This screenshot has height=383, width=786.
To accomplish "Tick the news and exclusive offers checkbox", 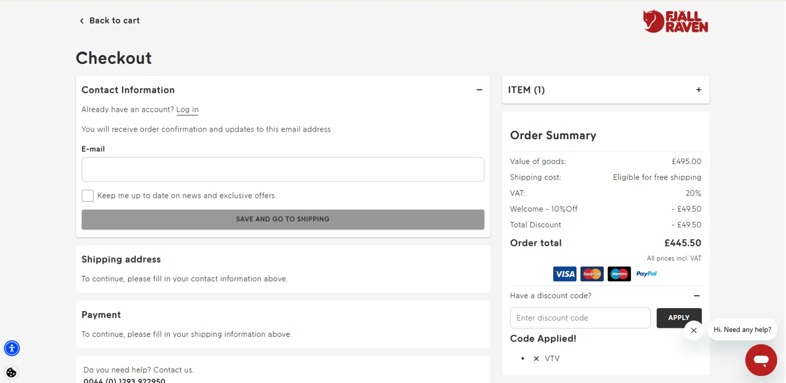I will (x=88, y=195).
